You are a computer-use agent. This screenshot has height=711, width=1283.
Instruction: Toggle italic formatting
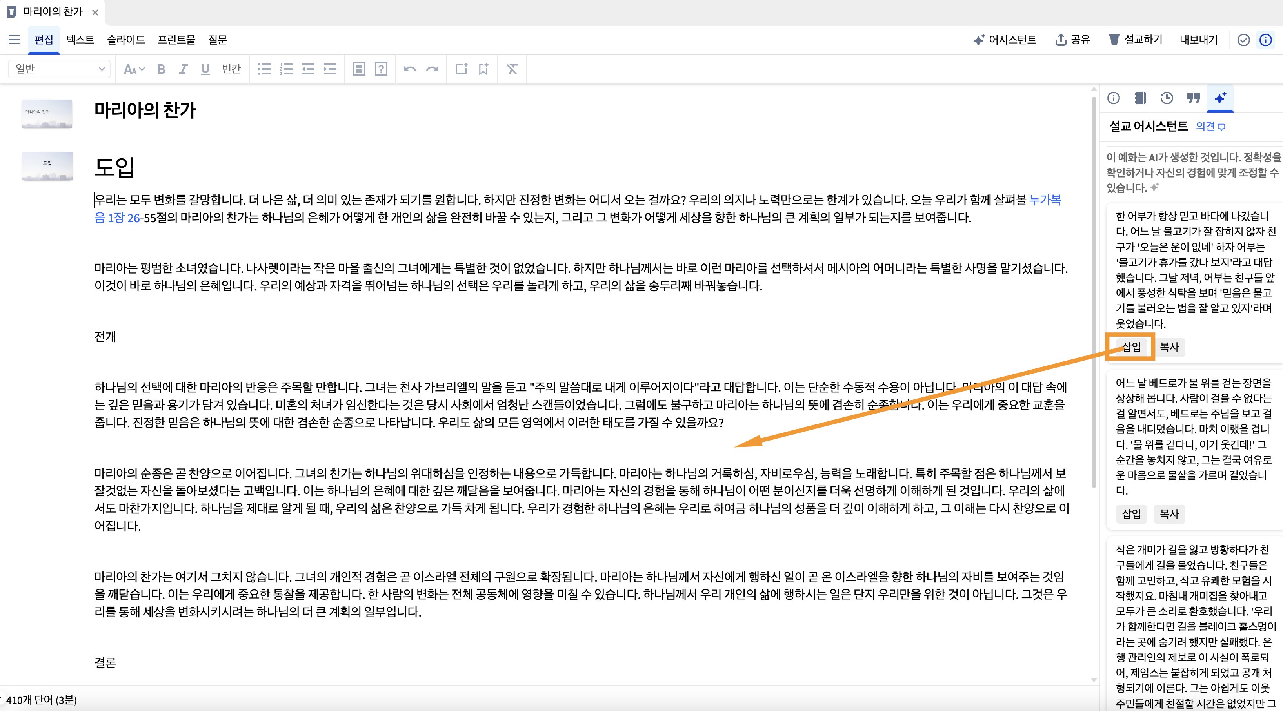tap(183, 69)
